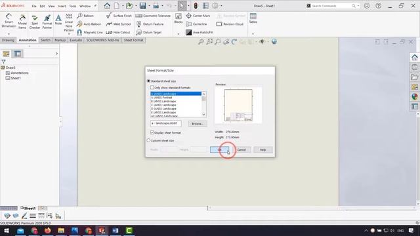
Task: Switch to the Sheet Format tab
Action: click(133, 40)
